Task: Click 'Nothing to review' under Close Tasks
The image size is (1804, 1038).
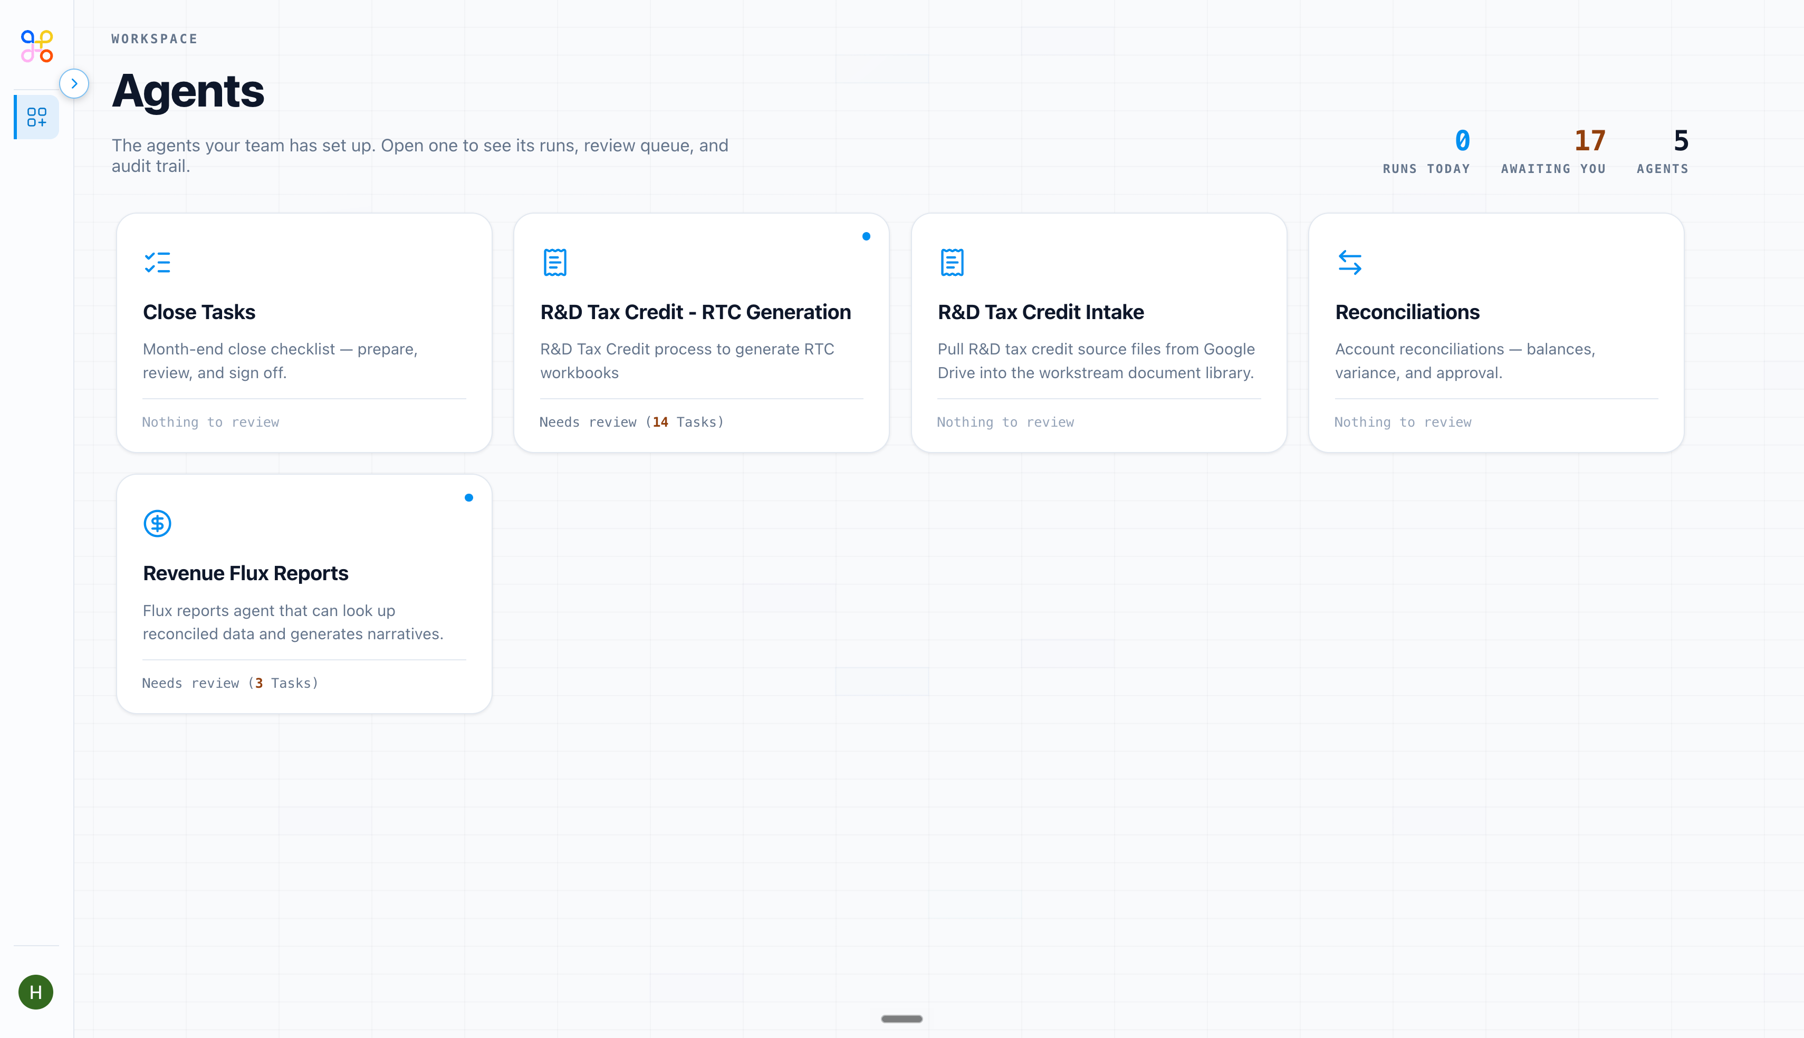Action: (210, 422)
